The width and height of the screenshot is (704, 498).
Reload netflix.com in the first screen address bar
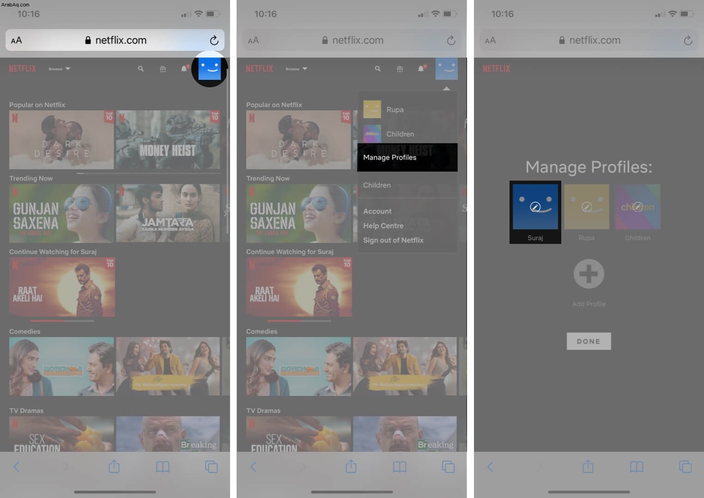pyautogui.click(x=214, y=40)
